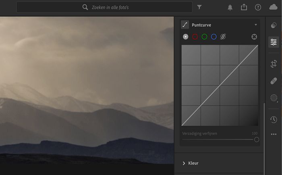282x175 pixels.
Task: Add a point on the tone curve
Action: (x=220, y=85)
